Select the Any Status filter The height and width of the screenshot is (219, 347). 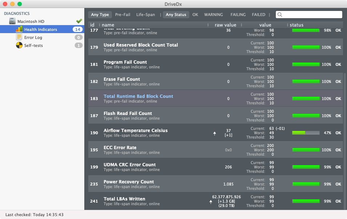click(176, 15)
